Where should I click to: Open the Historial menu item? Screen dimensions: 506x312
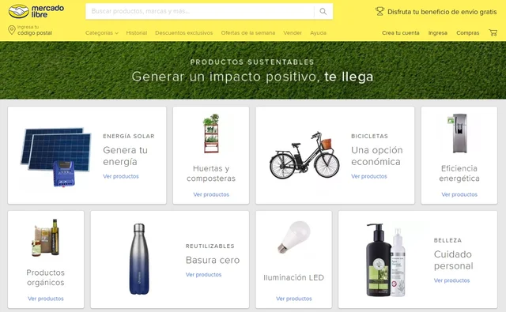point(137,33)
